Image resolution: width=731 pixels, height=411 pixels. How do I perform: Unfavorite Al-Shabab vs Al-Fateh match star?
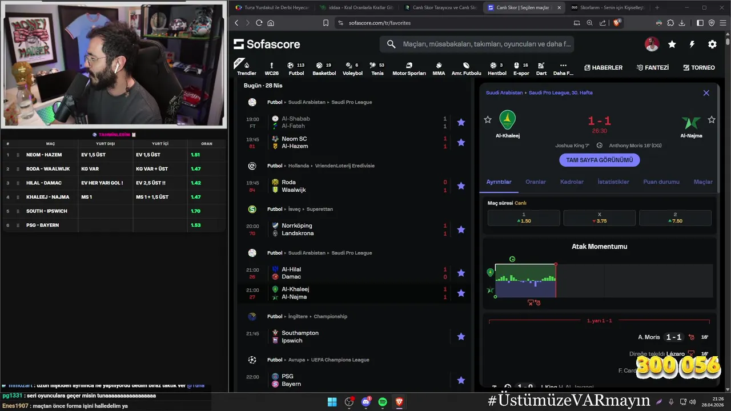[x=461, y=122]
